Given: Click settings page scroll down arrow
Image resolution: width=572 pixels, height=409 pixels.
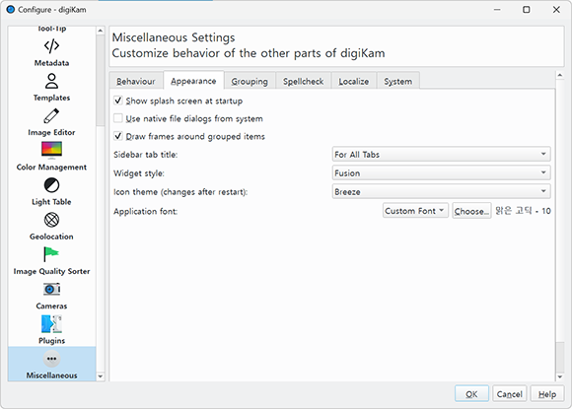Looking at the screenshot, I should 560,376.
